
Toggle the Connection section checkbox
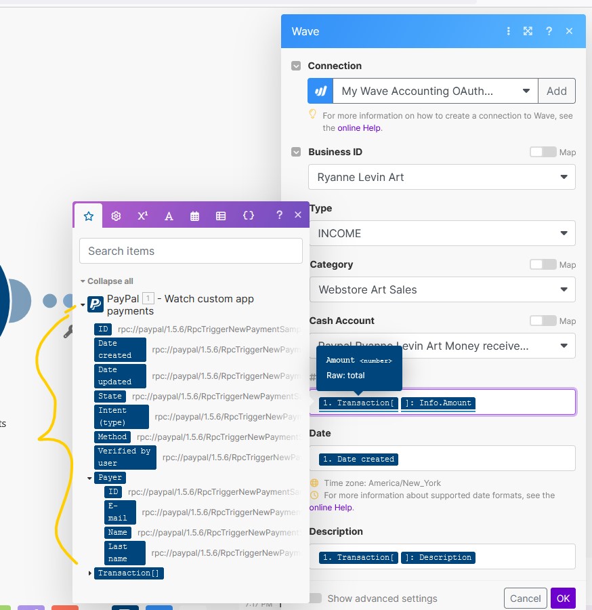pos(296,66)
